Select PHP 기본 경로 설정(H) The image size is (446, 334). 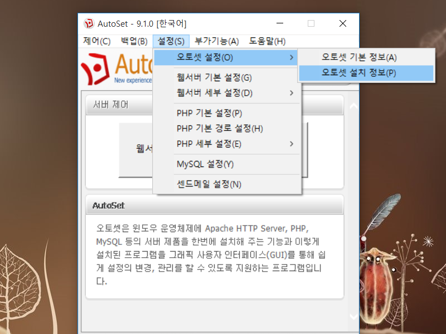[x=226, y=129]
